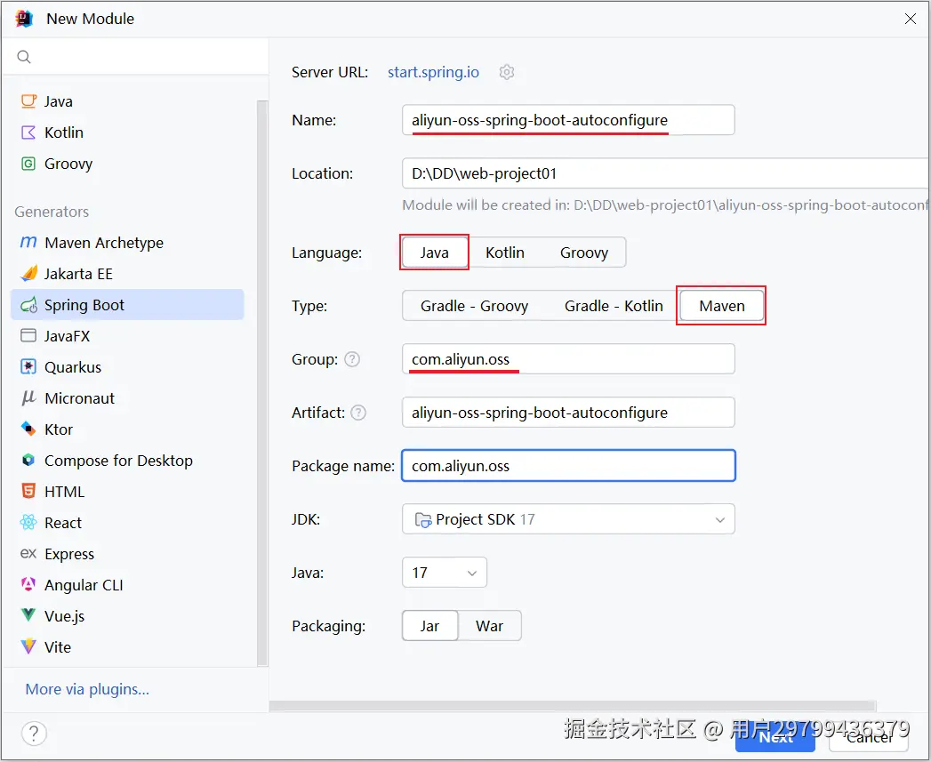Select War packaging
The image size is (931, 762).
(x=490, y=626)
